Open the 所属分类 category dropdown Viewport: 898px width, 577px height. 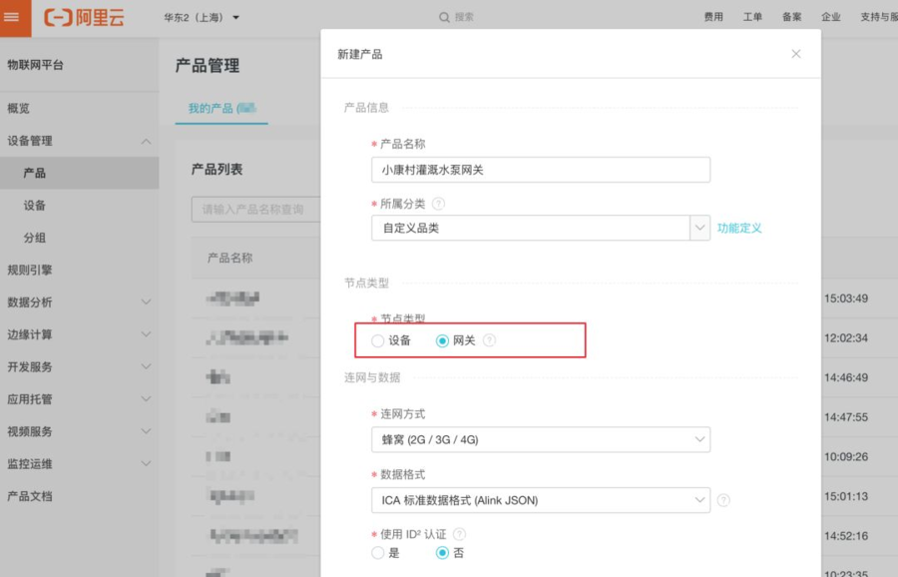(541, 228)
